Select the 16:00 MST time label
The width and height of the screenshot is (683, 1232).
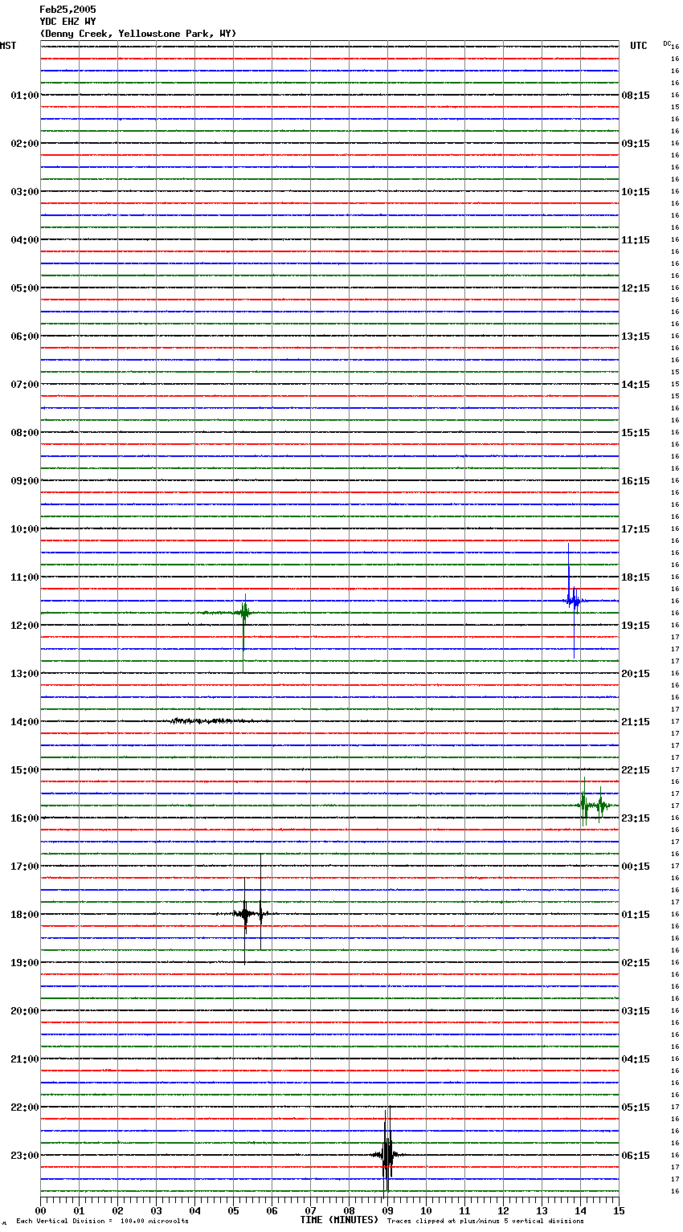point(24,818)
